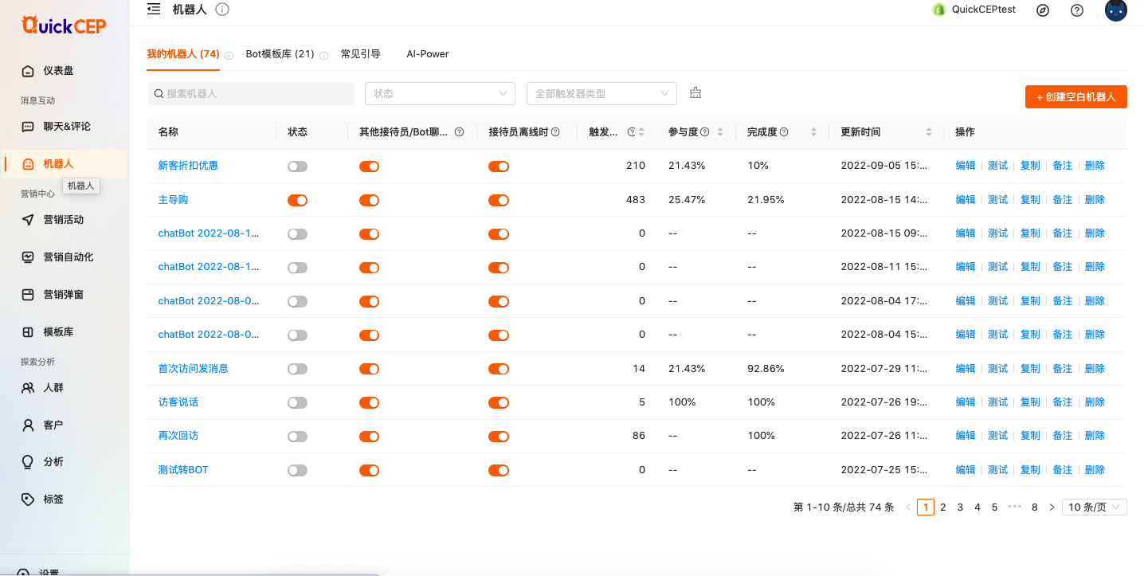Enable status toggle for 新客折扣优惠
1144x576 pixels.
pos(297,167)
